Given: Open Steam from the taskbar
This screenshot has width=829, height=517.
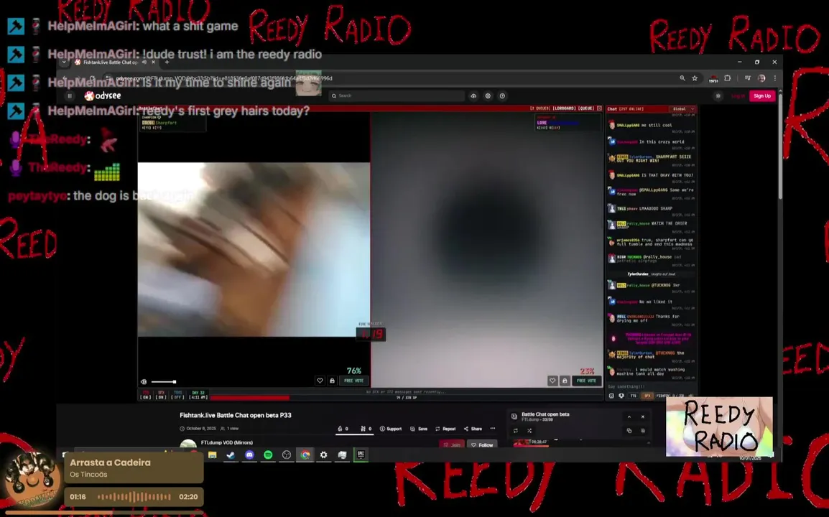Looking at the screenshot, I should coord(231,455).
